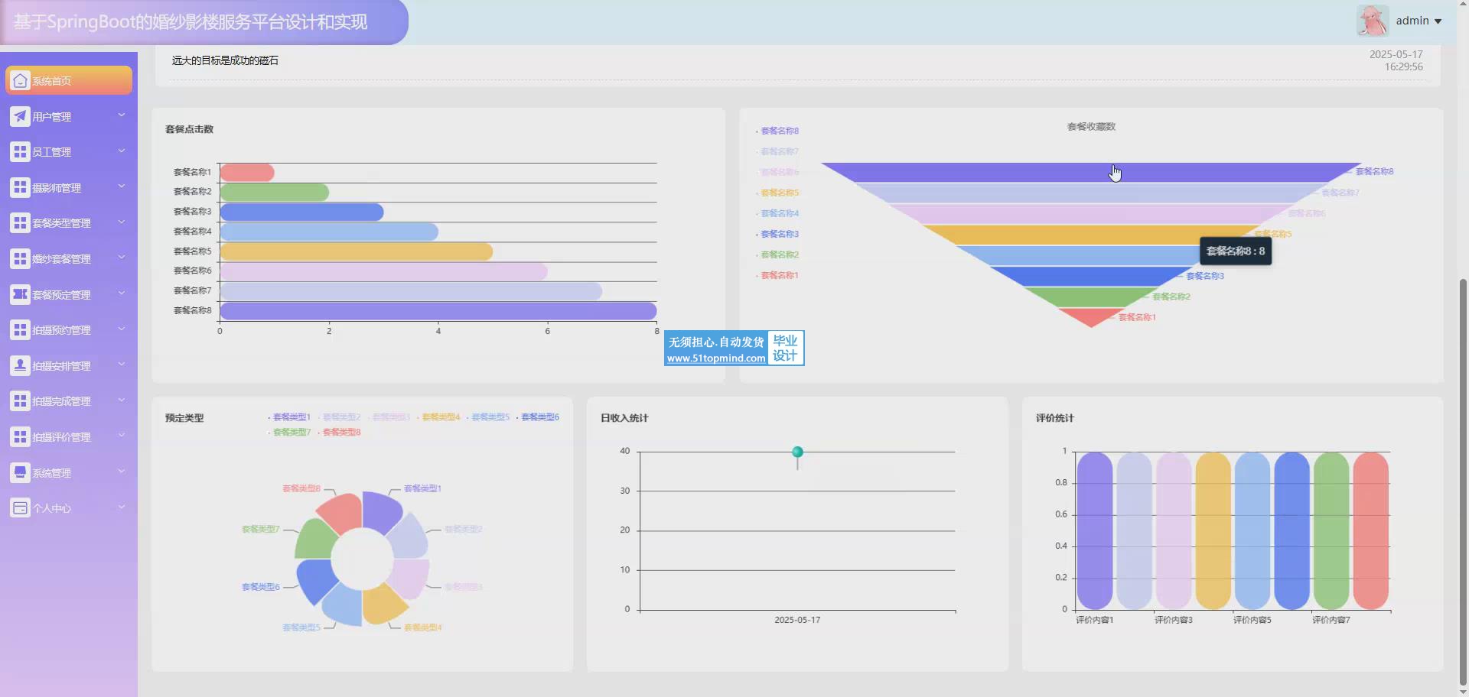Image resolution: width=1469 pixels, height=697 pixels.
Task: Click the 系统管理 sidebar icon
Action: click(x=20, y=472)
